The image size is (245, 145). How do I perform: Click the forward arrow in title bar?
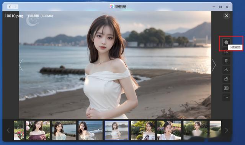15,7
